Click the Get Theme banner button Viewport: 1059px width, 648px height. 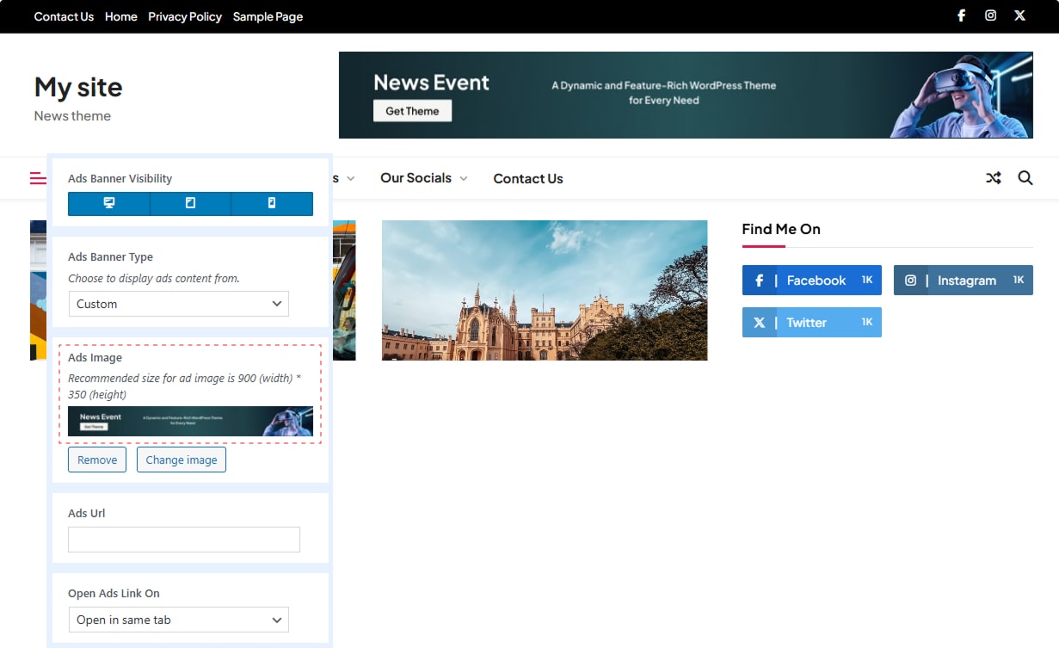point(412,111)
